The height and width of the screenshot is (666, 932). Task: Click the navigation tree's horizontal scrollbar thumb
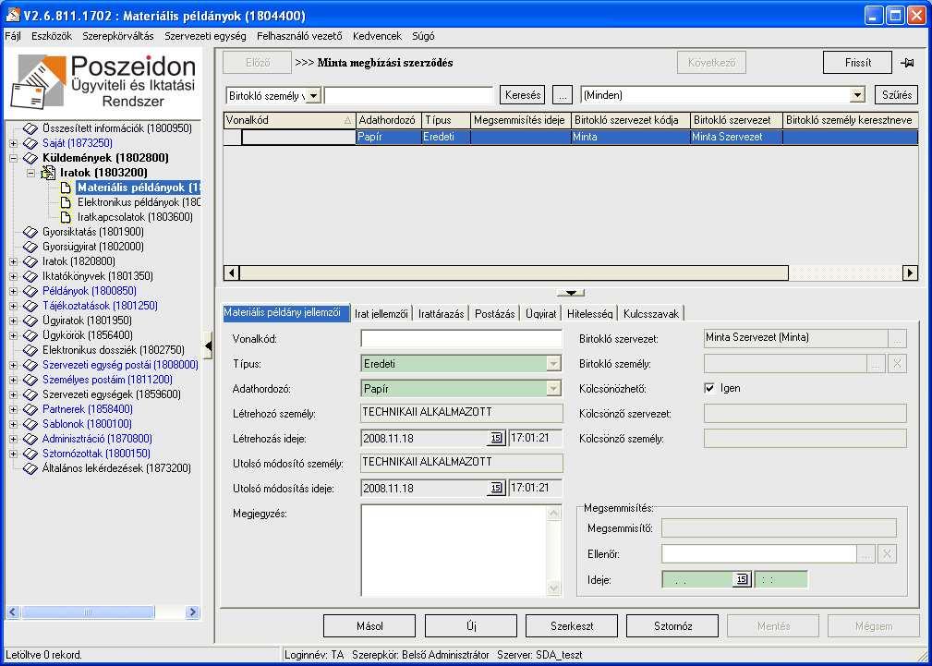tap(88, 612)
